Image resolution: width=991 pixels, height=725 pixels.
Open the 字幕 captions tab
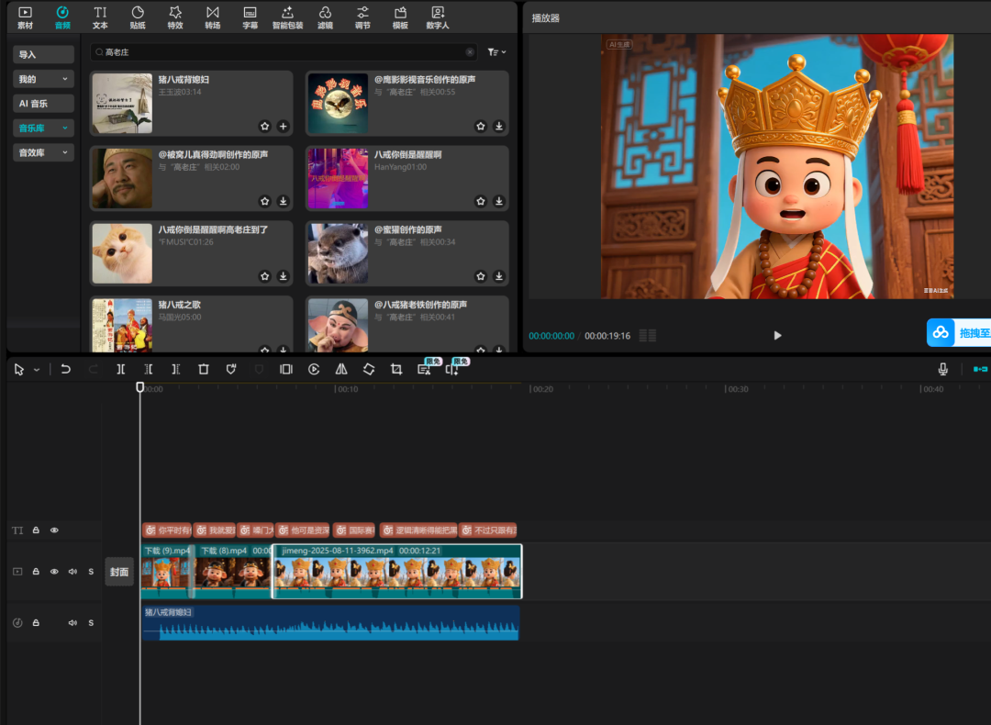[251, 17]
